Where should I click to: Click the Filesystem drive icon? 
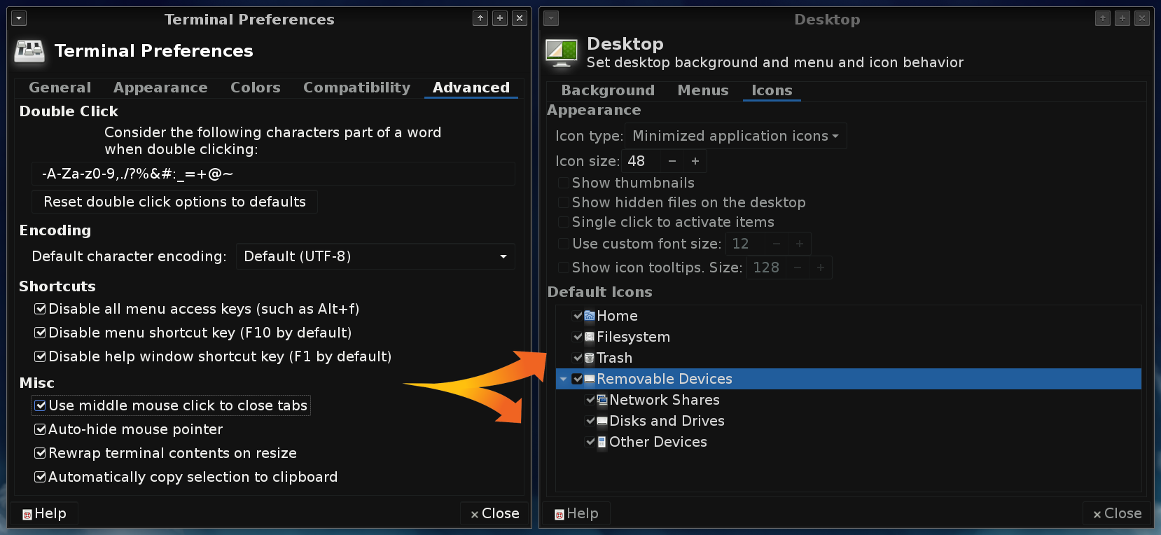pos(590,337)
